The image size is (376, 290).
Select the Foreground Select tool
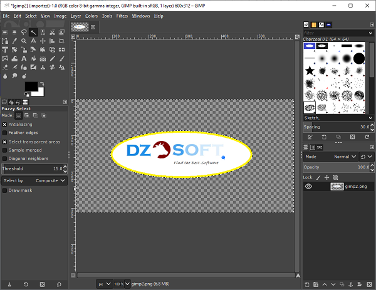[61, 33]
